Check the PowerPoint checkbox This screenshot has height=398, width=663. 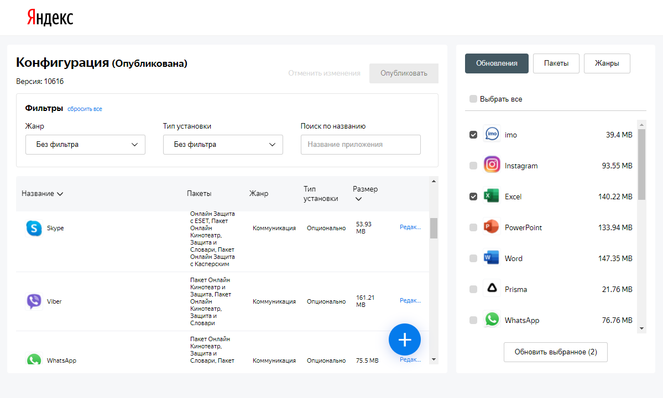tap(473, 227)
